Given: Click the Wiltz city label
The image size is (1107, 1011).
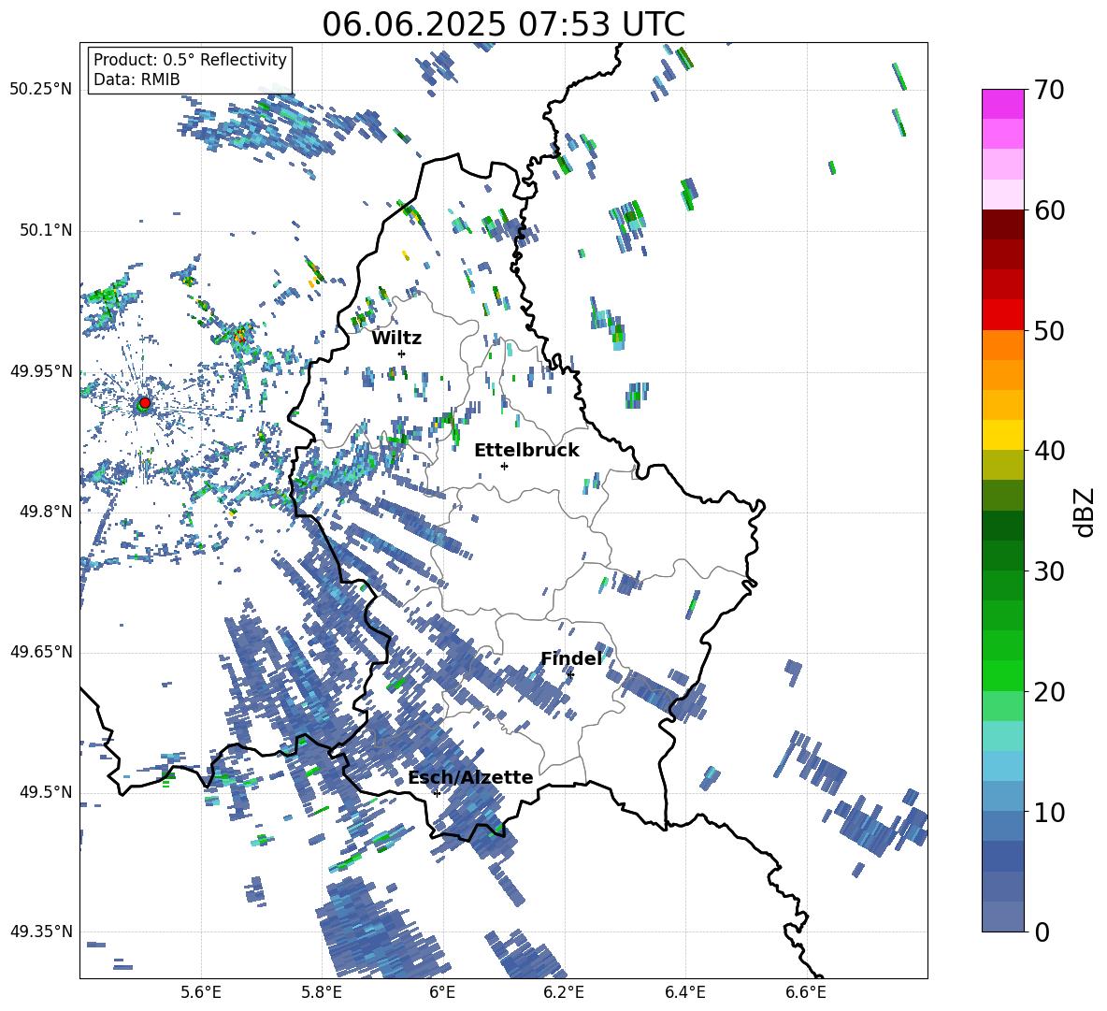Looking at the screenshot, I should [x=396, y=339].
